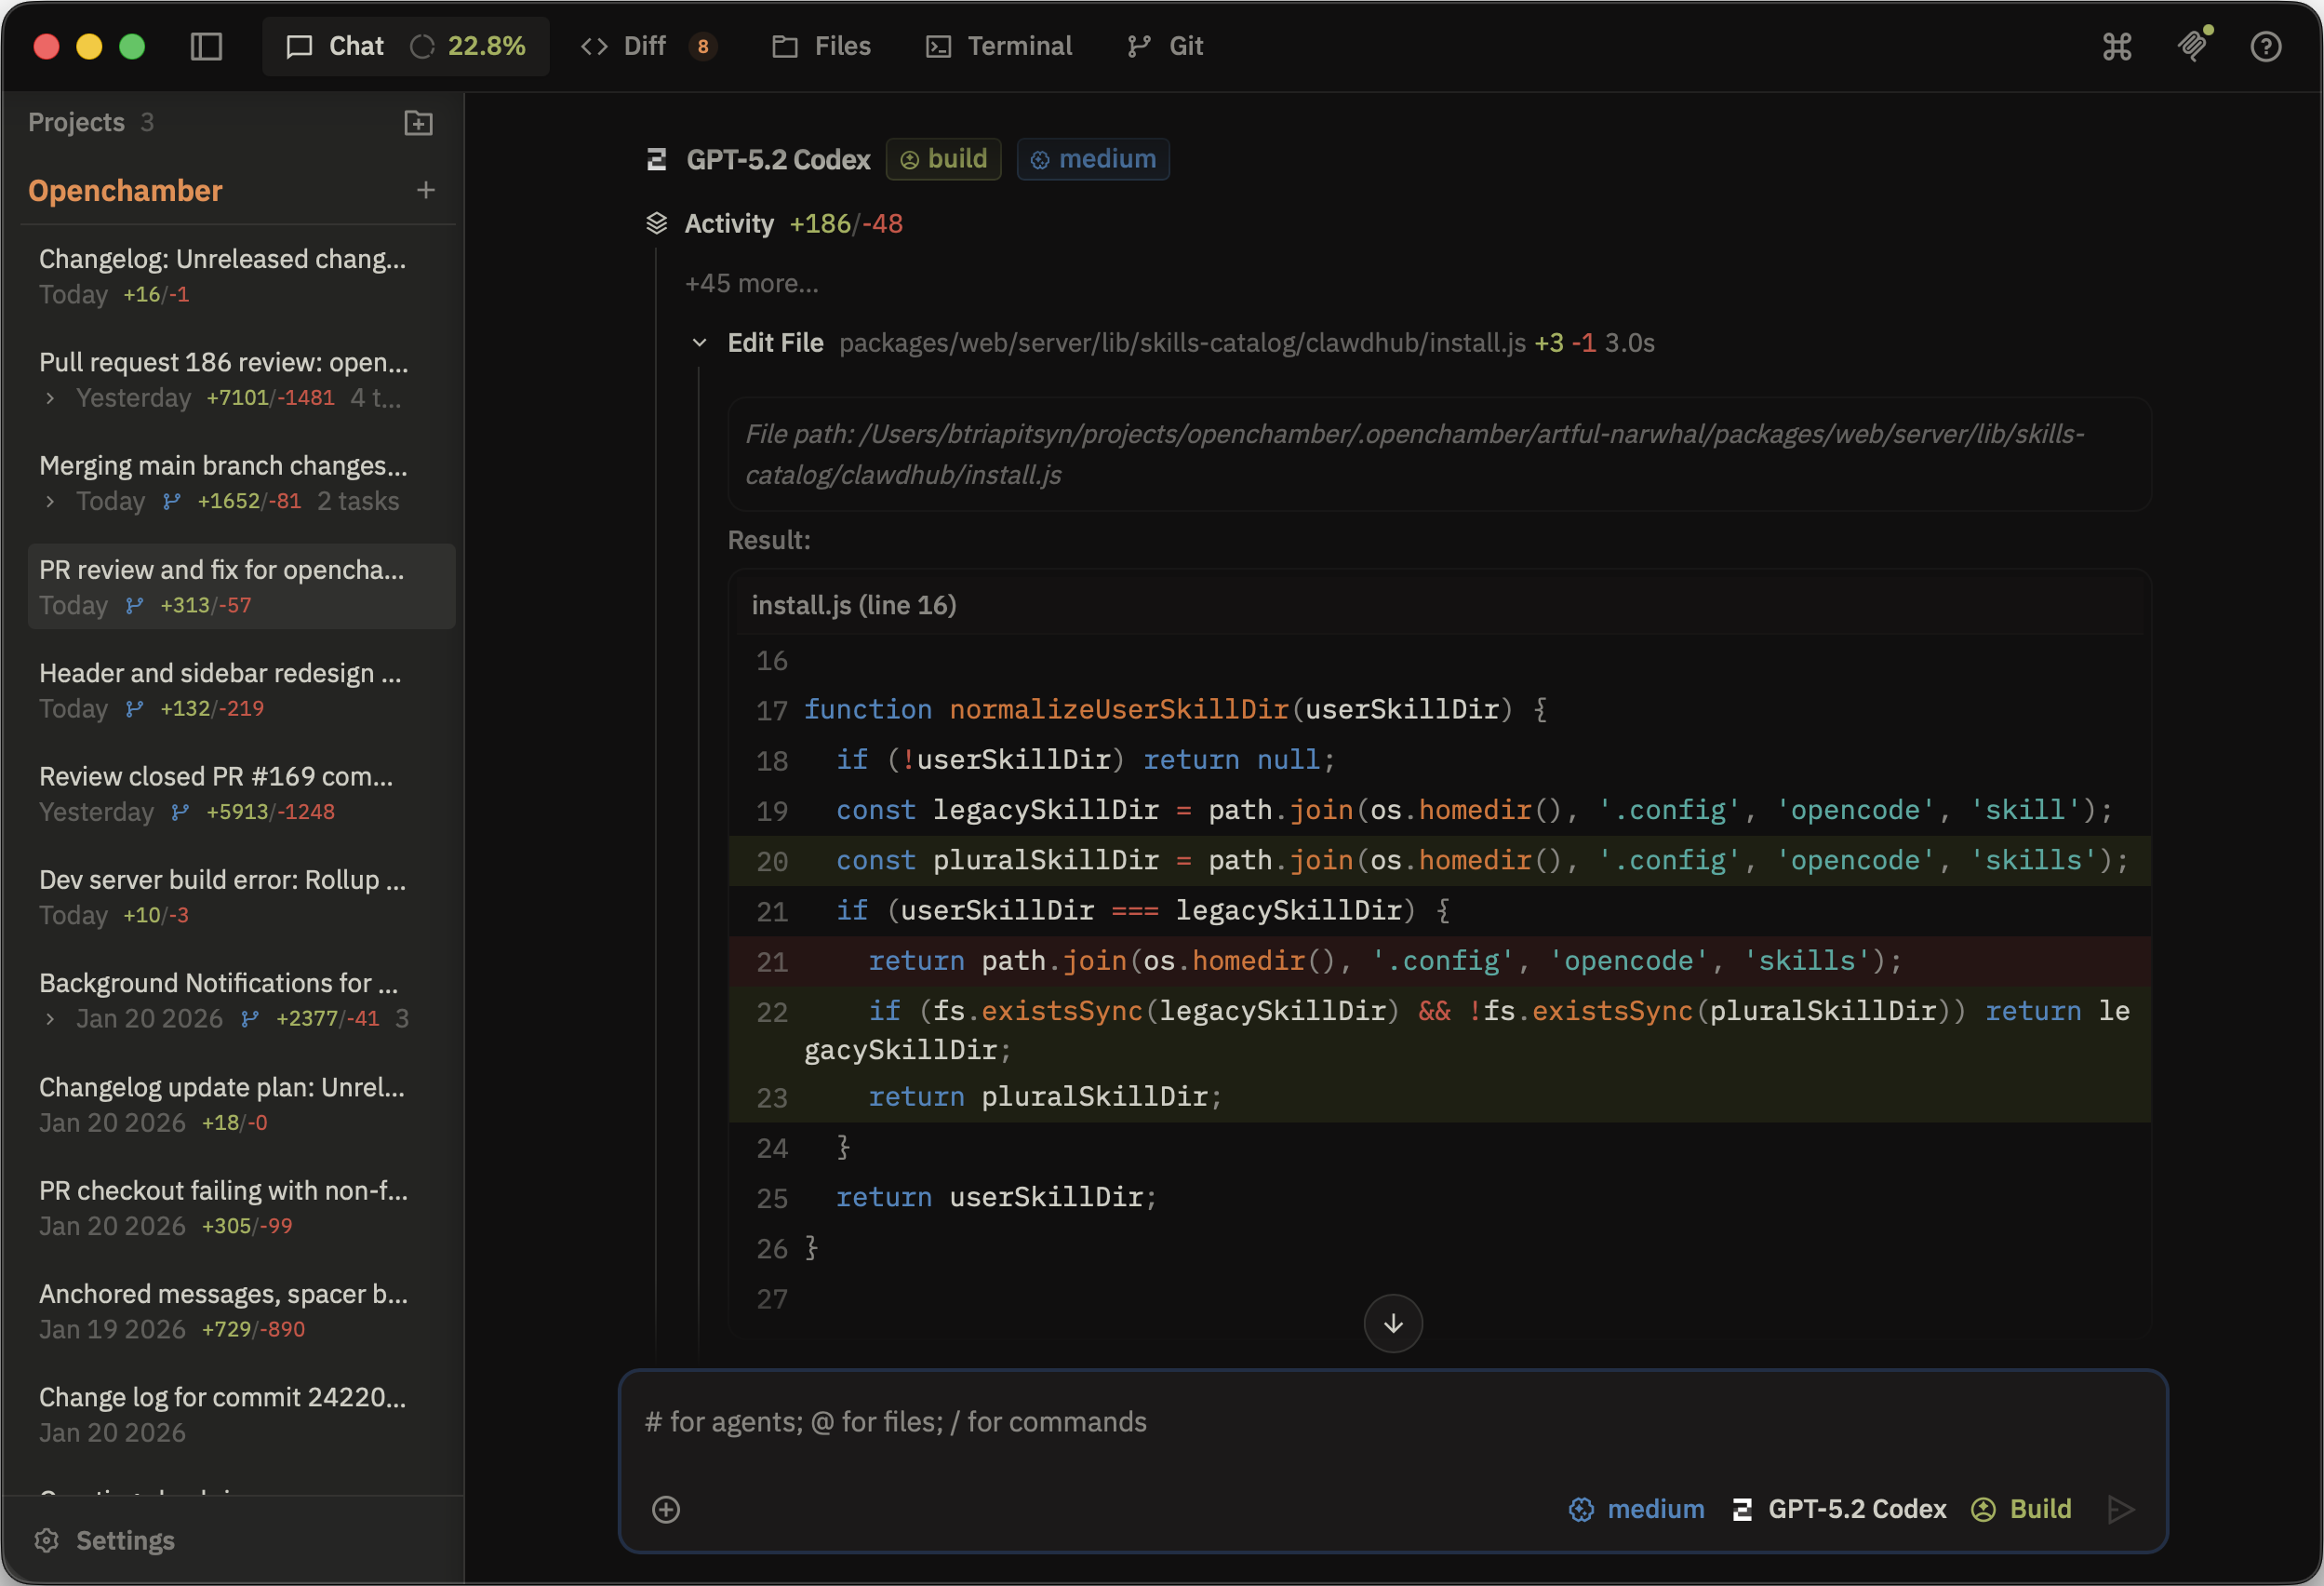Click the File path description box
The height and width of the screenshot is (1586, 2324).
pyautogui.click(x=1439, y=454)
